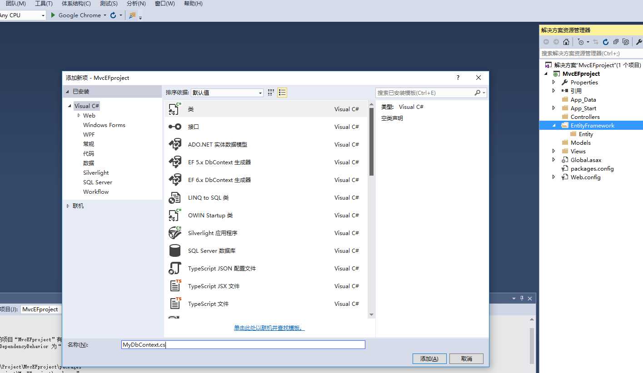Viewport: 643px width, 373px height.
Task: Select Windows Forms category in tree
Action: [x=104, y=125]
